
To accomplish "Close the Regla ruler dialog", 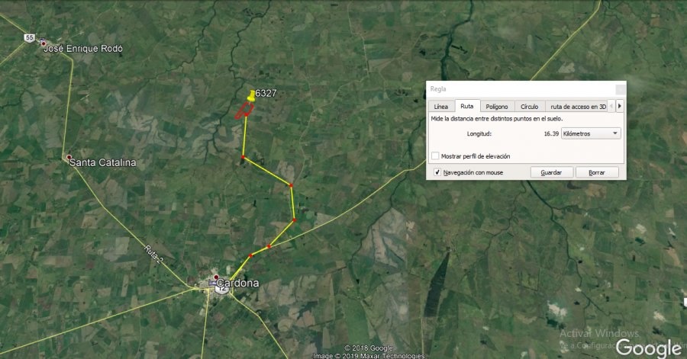I will 621,89.
